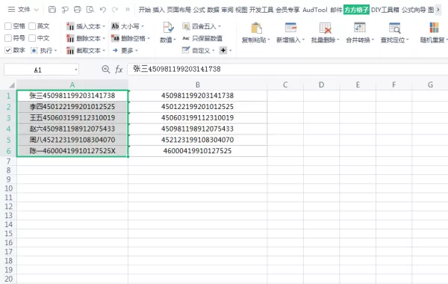Uncheck the 数字 checkbox
The width and height of the screenshot is (448, 284).
[x=8, y=50]
